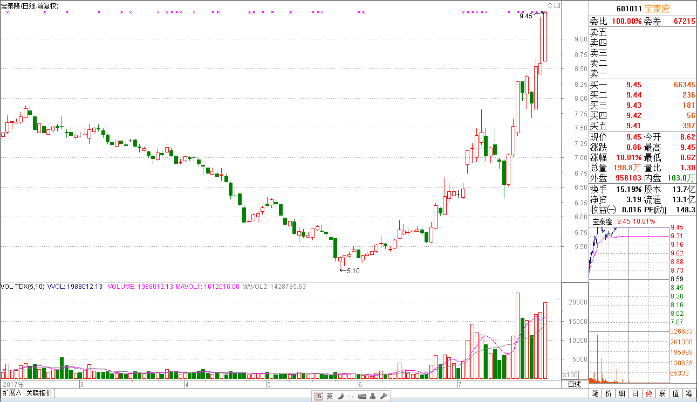The image size is (697, 402).
Task: Switch to the 筹 tab
Action: [689, 393]
